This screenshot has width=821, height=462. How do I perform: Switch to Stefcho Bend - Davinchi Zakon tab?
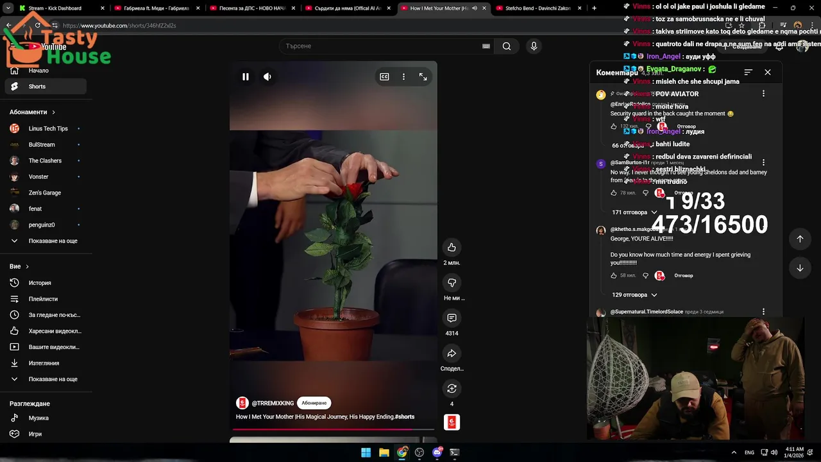[x=539, y=8]
